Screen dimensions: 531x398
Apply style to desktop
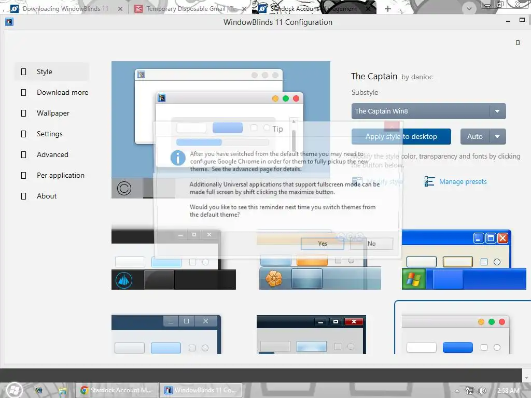401,136
